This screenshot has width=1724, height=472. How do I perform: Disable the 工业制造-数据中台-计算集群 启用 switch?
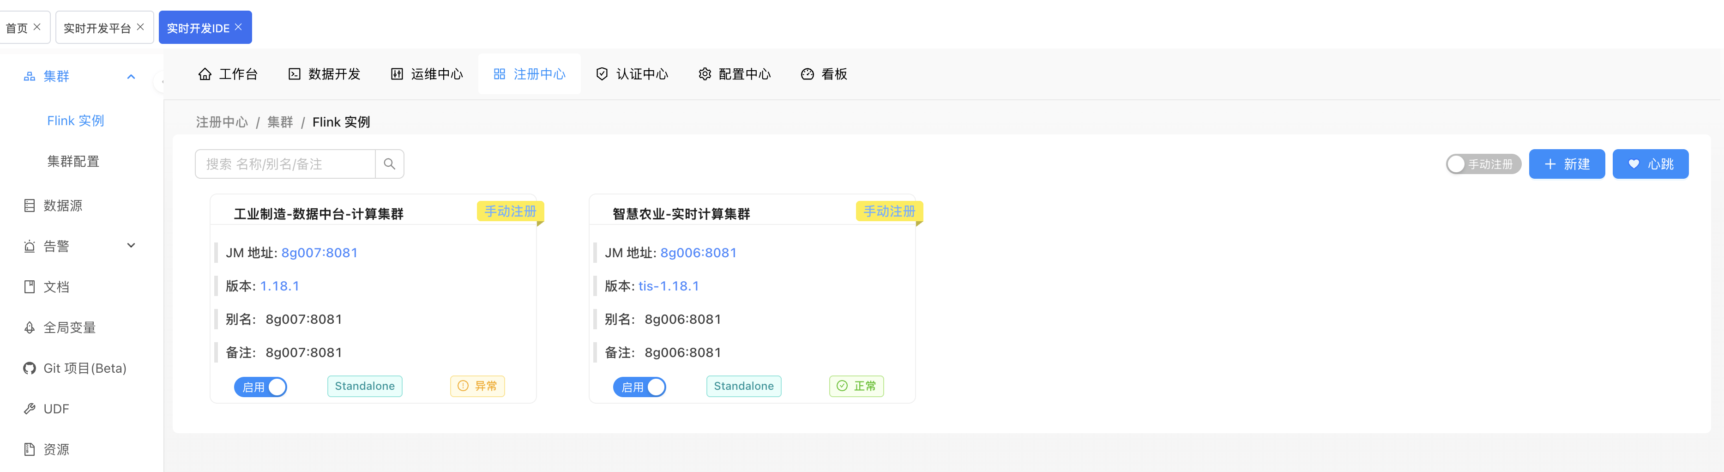click(x=260, y=387)
